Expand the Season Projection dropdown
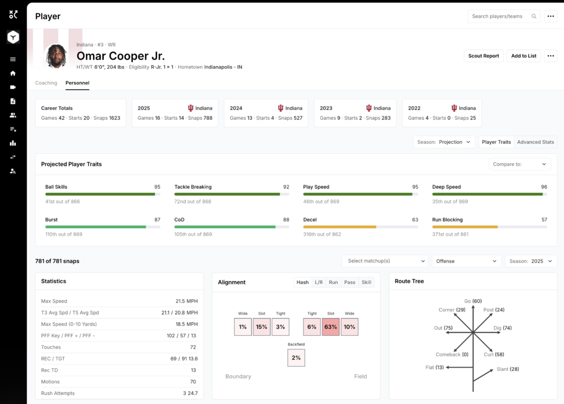The height and width of the screenshot is (404, 564). (444, 142)
